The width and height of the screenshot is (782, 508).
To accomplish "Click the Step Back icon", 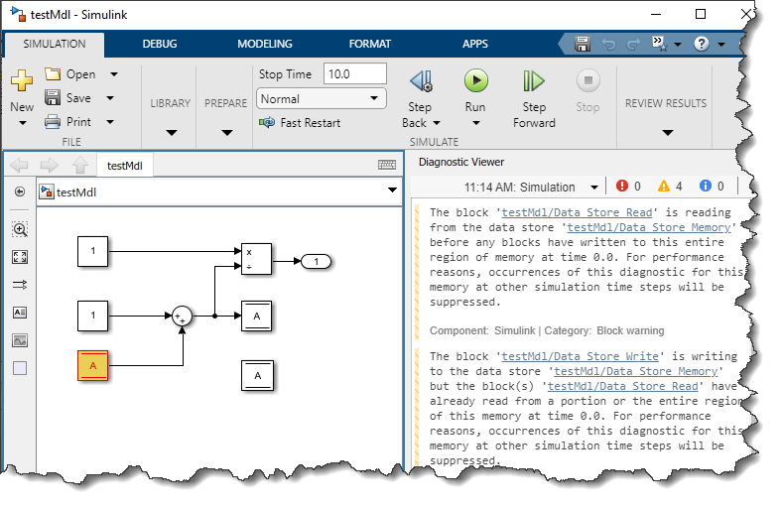I will (420, 81).
